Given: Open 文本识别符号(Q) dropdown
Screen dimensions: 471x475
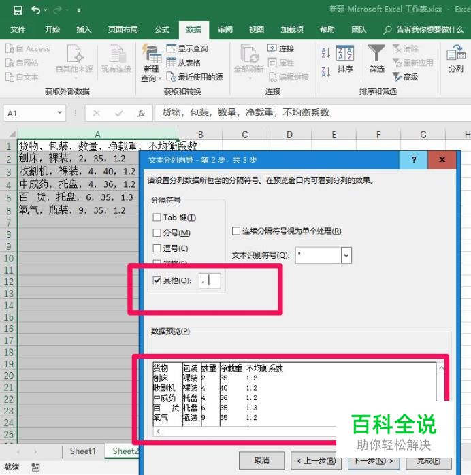Looking at the screenshot, I should pos(346,255).
